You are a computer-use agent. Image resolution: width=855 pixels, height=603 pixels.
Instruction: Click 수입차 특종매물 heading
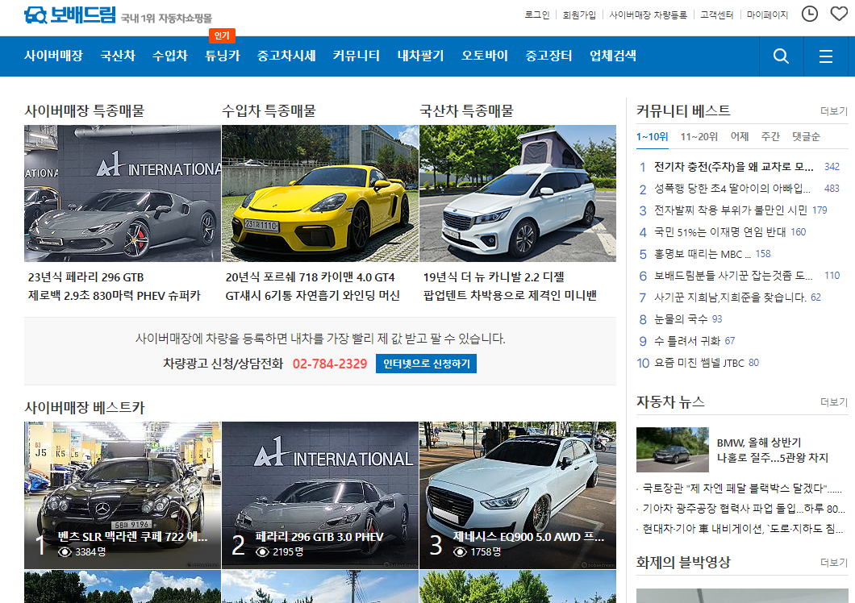[x=269, y=111]
